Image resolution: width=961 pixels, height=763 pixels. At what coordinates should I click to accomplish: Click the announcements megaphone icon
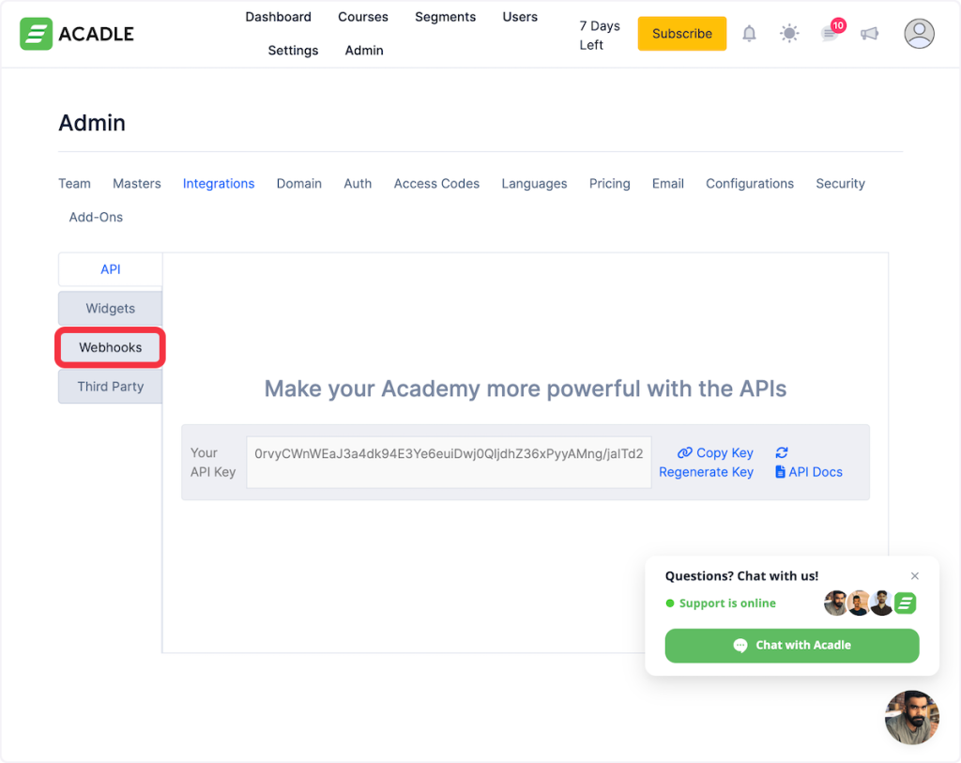pos(870,34)
